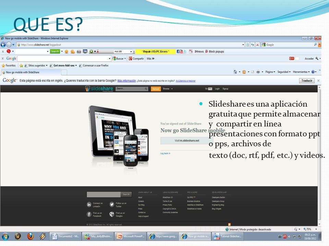Click into the Google toolbar search field
329x246 pixels.
(62, 58)
